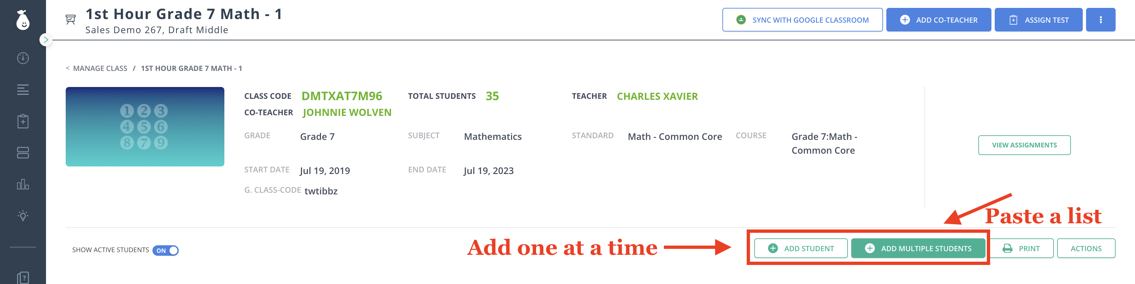
Task: Click the lightbulb recommendations icon in sidebar
Action: pyautogui.click(x=23, y=215)
